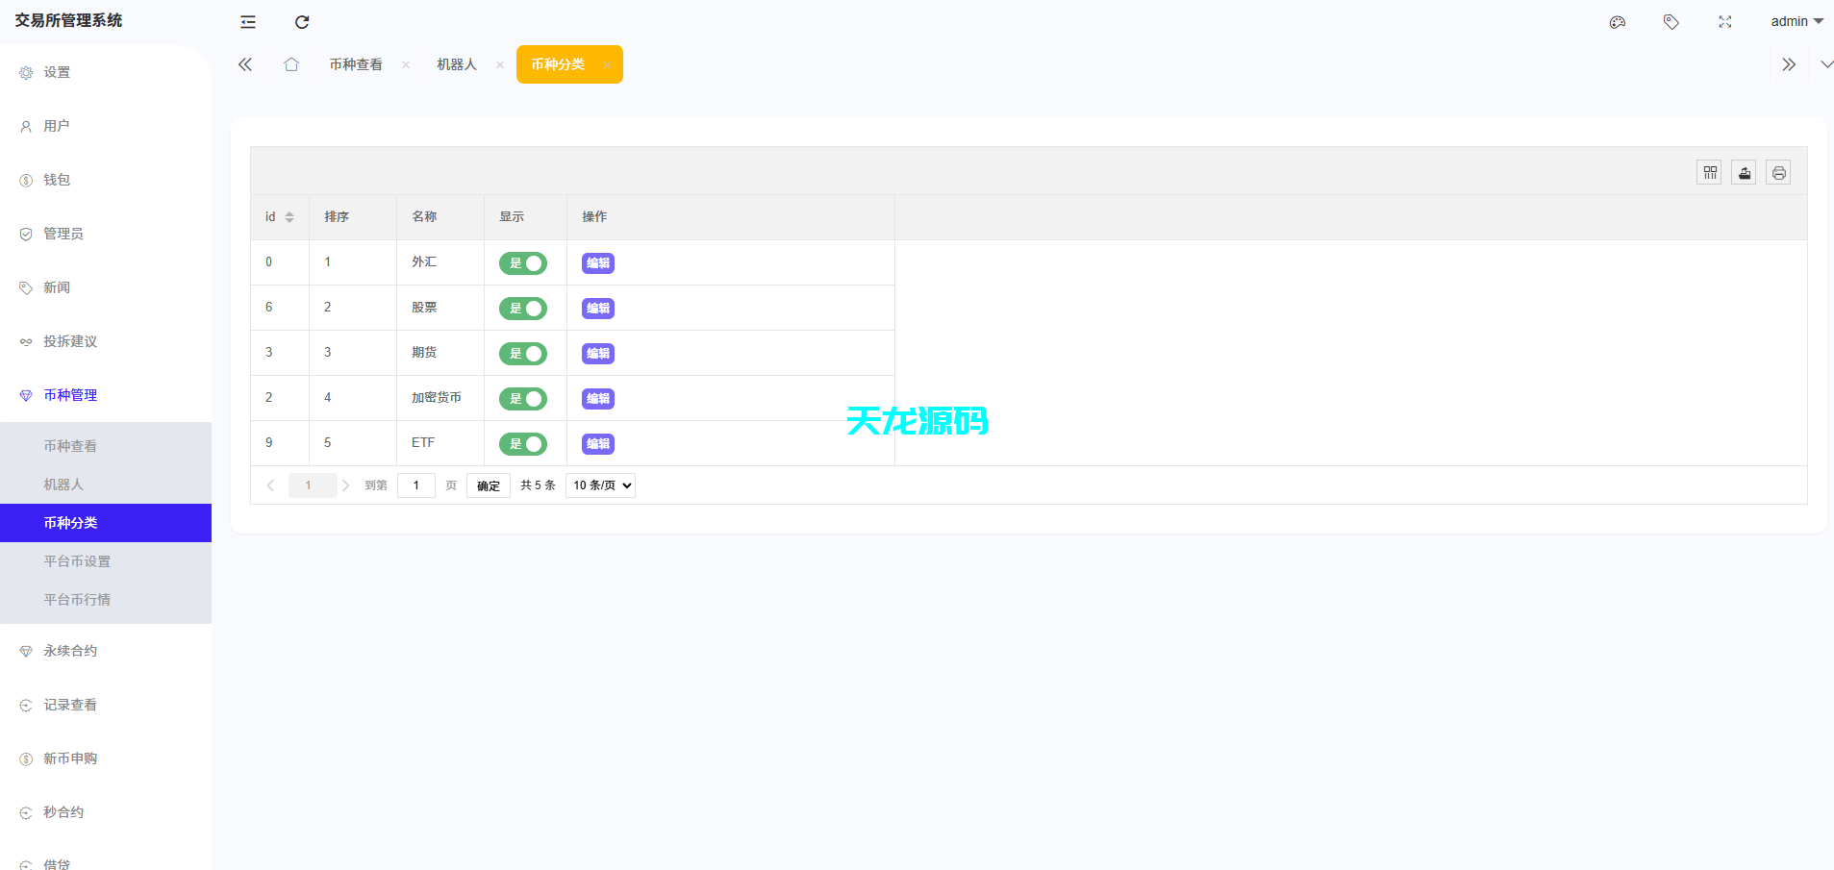Image resolution: width=1834 pixels, height=870 pixels.
Task: Open the 10 条/页 page size dropdown
Action: [600, 485]
